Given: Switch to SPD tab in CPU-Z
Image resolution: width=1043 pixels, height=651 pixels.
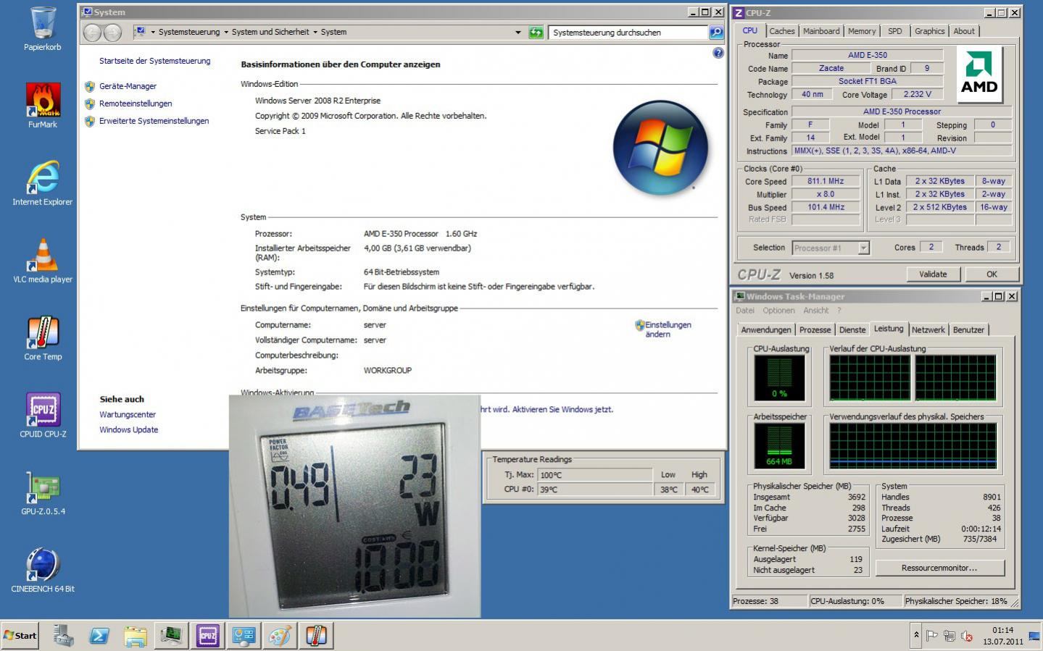Looking at the screenshot, I should [895, 31].
